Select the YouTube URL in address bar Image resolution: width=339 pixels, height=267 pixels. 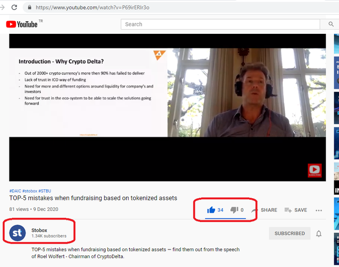point(92,7)
